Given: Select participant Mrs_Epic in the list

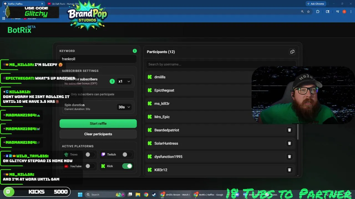Looking at the screenshot, I should click(x=162, y=117).
